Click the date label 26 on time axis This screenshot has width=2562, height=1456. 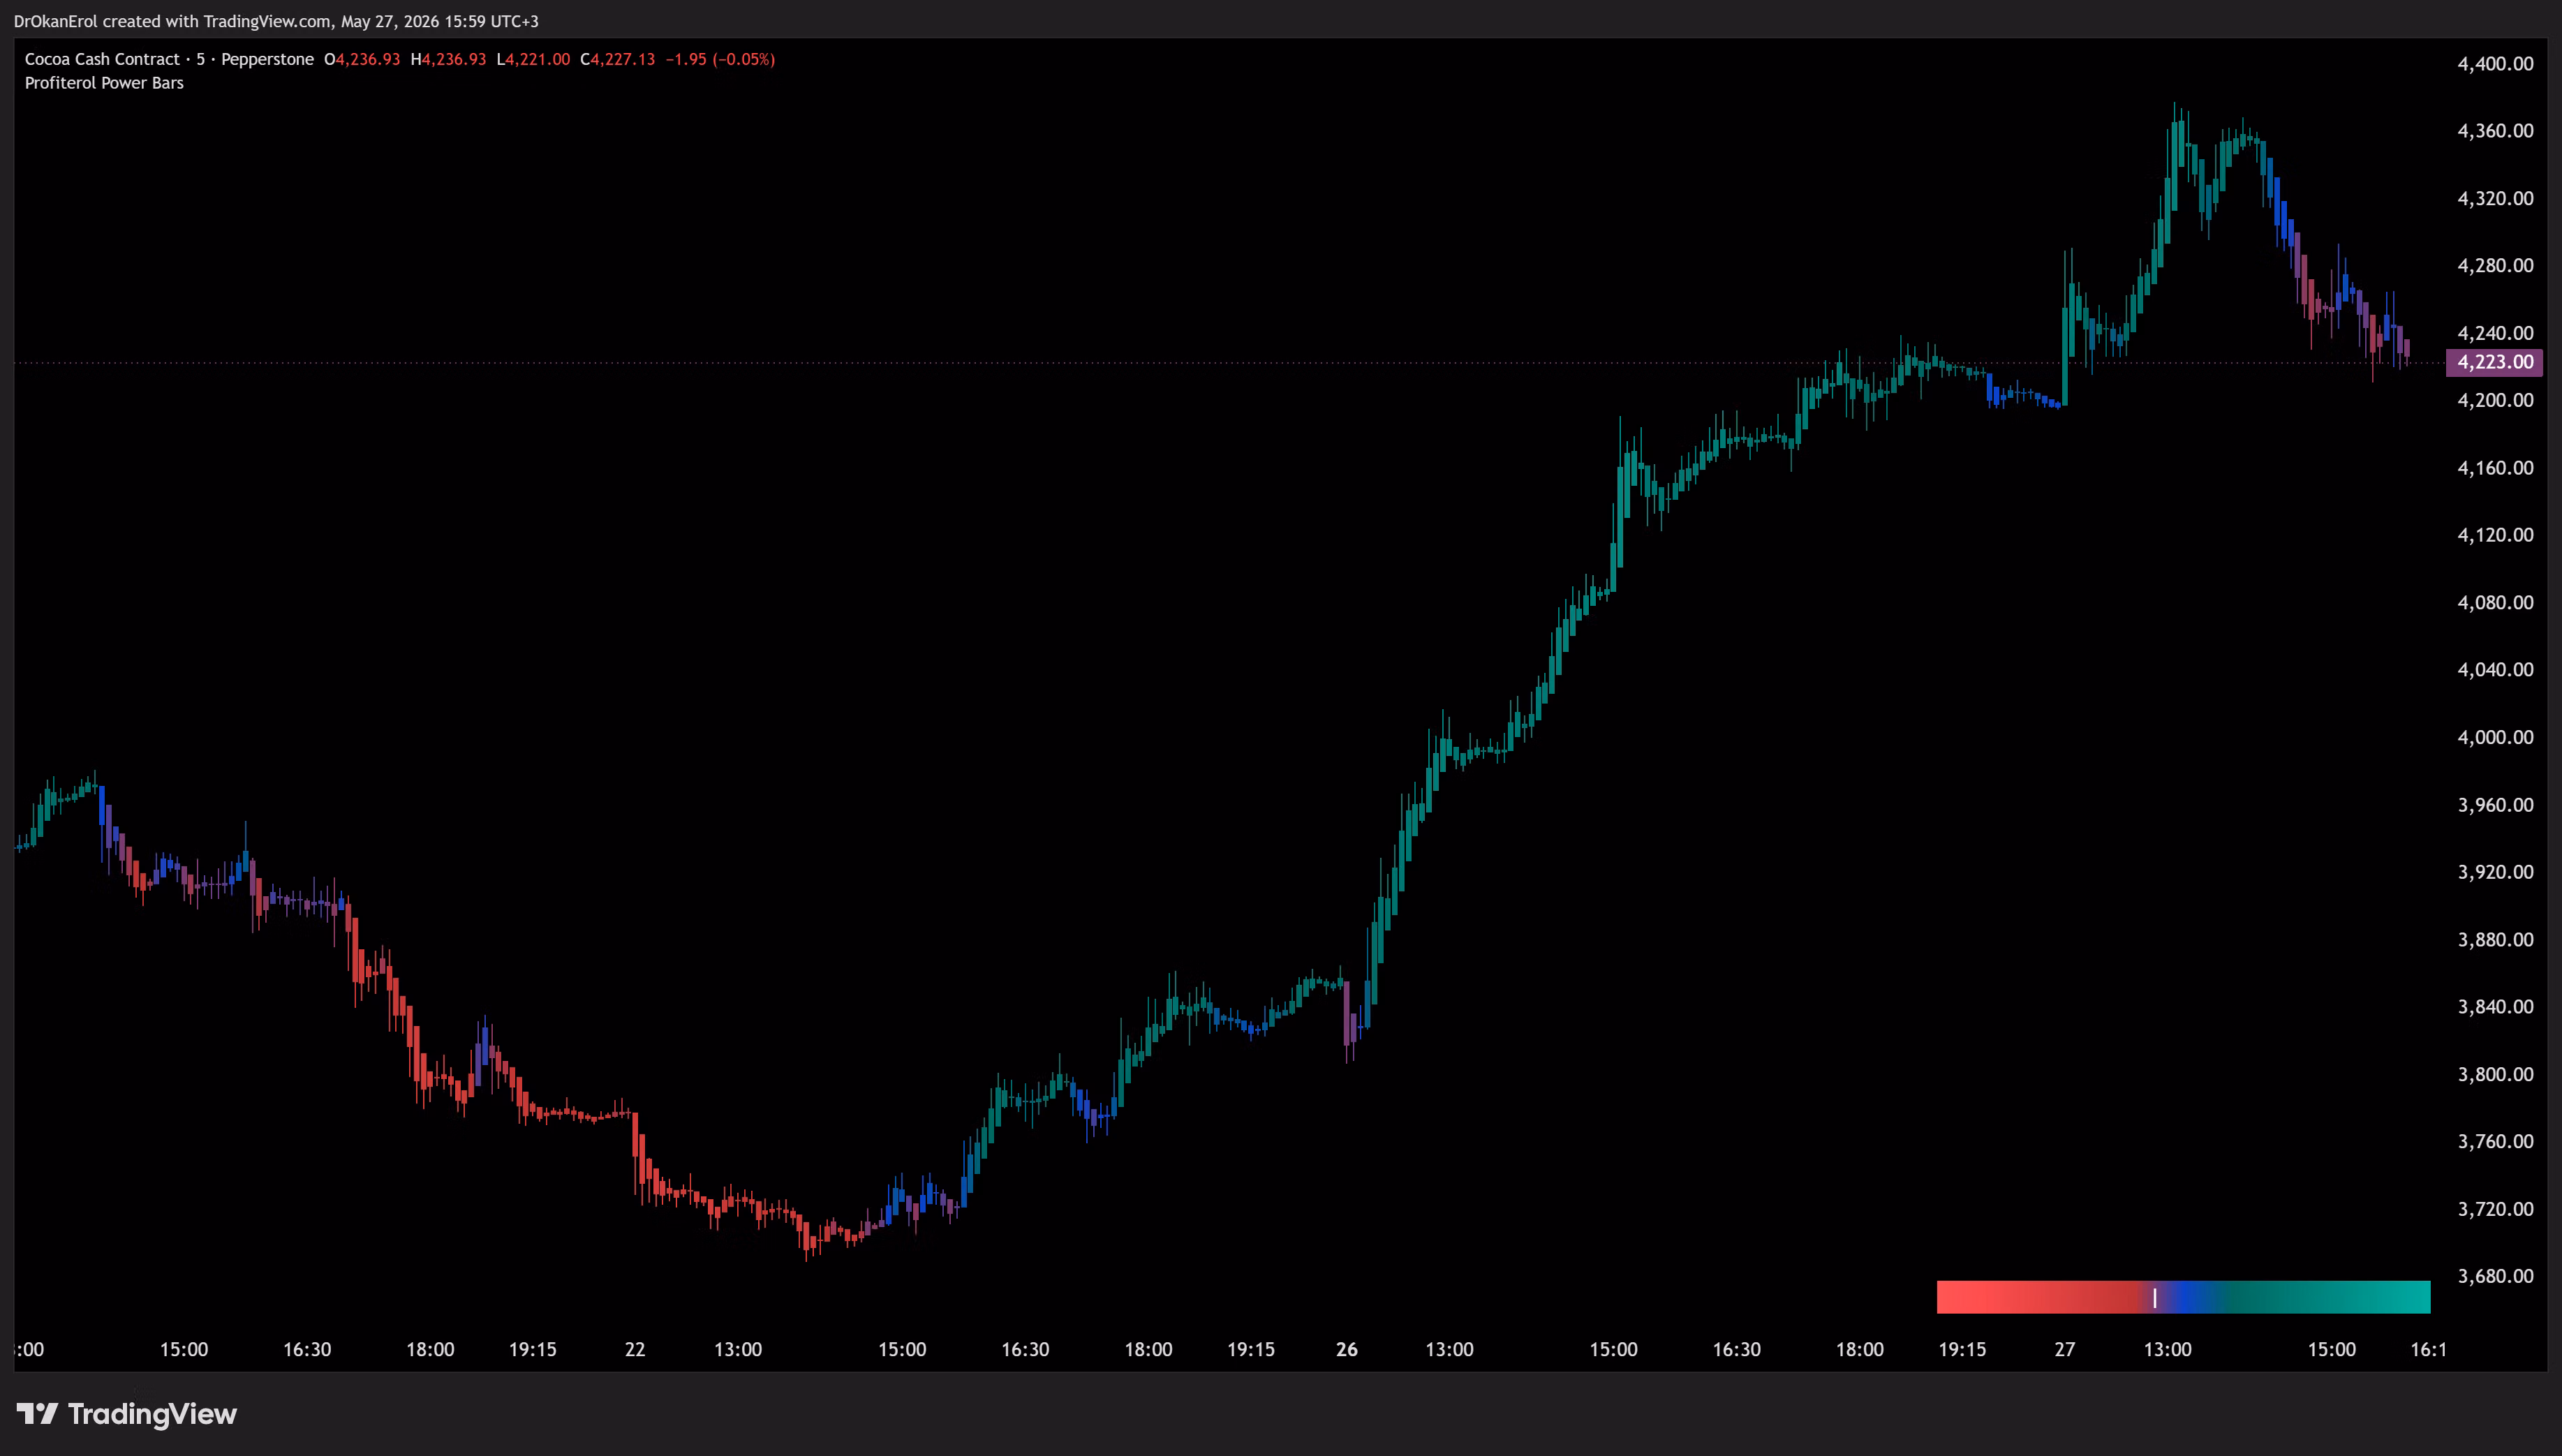click(x=1347, y=1349)
